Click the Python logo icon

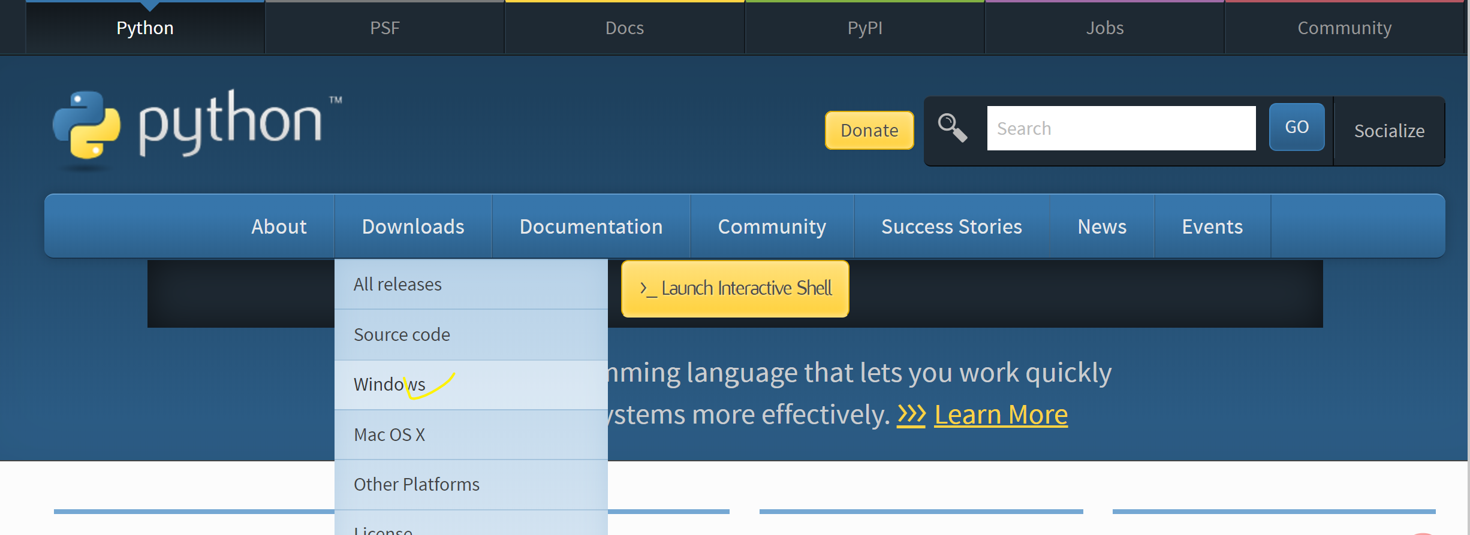[86, 125]
